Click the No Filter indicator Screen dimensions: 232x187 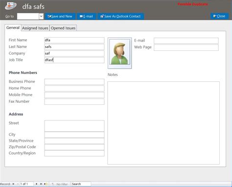tap(60, 184)
